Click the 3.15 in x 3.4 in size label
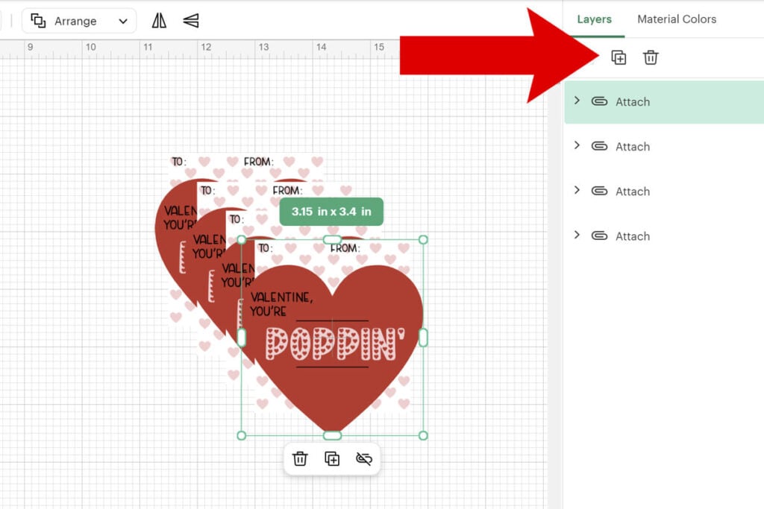This screenshot has width=764, height=509. point(331,212)
